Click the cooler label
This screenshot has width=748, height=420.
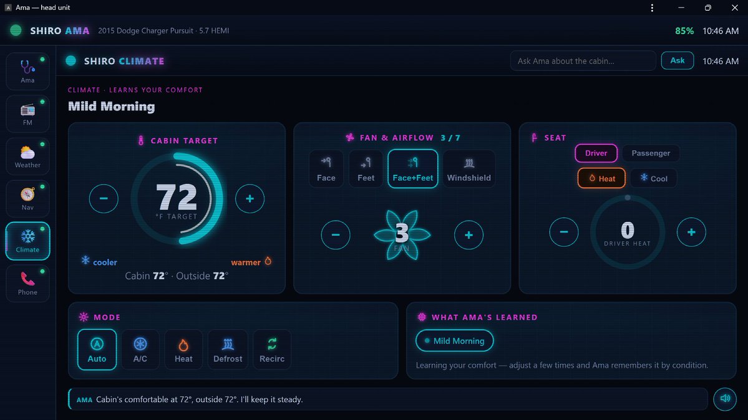tap(105, 262)
